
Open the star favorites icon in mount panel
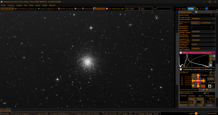(210, 86)
